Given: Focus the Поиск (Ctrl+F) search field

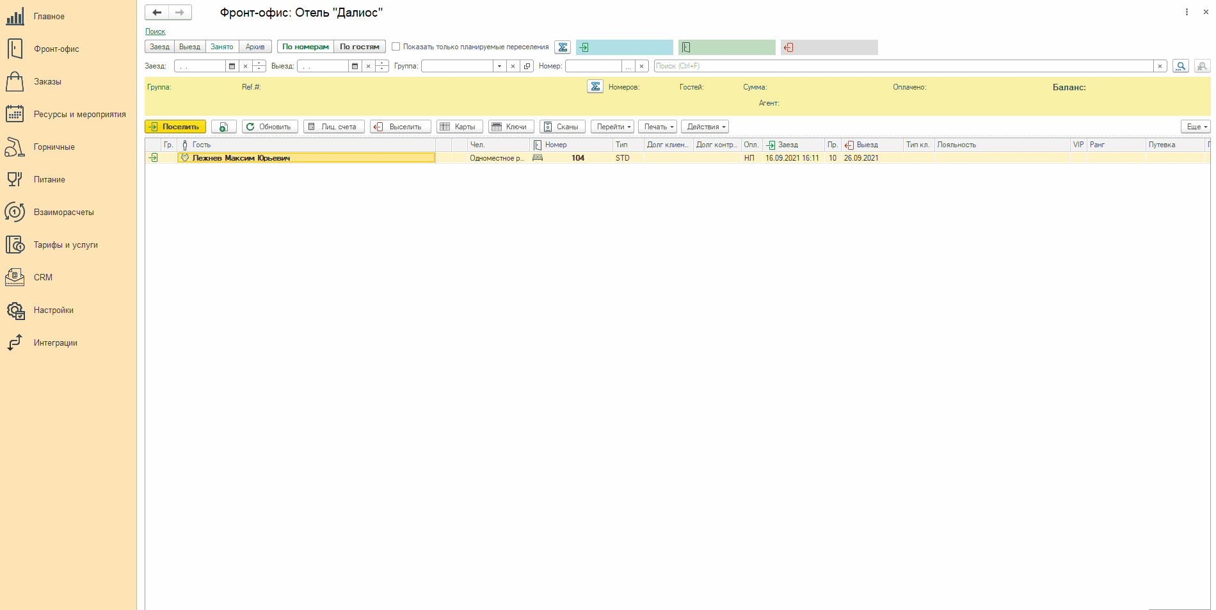Looking at the screenshot, I should tap(903, 66).
